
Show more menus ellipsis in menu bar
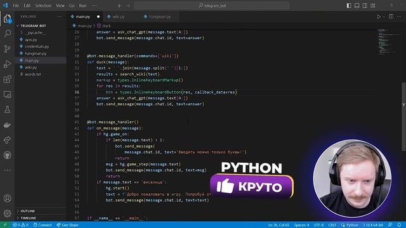tap(95, 6)
